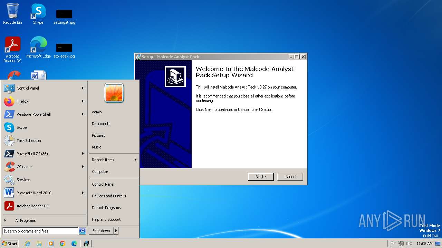Select the Microsoft Edge desktop icon
Screen dimensions: 442x248
pyautogui.click(x=38, y=47)
